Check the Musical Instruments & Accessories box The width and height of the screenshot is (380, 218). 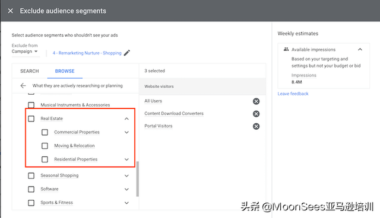coord(31,105)
